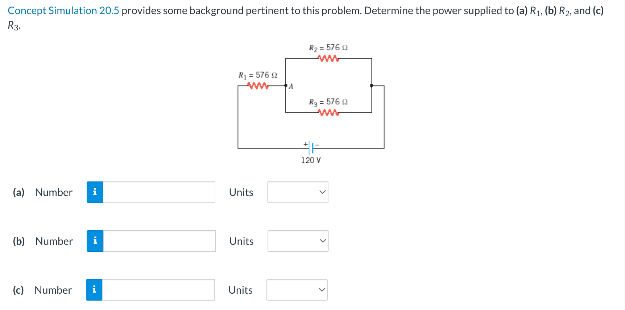Click the 120 V label below the battery
625x310 pixels.
[310, 160]
